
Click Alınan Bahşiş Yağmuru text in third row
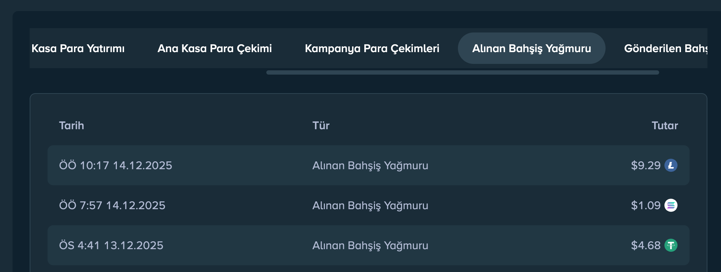point(370,246)
